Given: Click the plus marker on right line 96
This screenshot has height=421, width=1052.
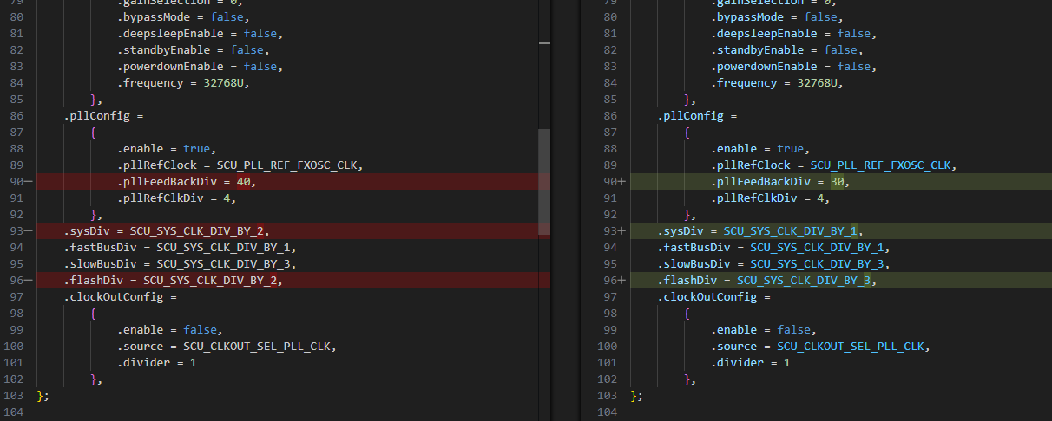Looking at the screenshot, I should coord(621,281).
